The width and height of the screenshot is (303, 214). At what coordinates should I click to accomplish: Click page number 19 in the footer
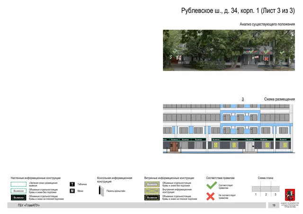(x=274, y=205)
